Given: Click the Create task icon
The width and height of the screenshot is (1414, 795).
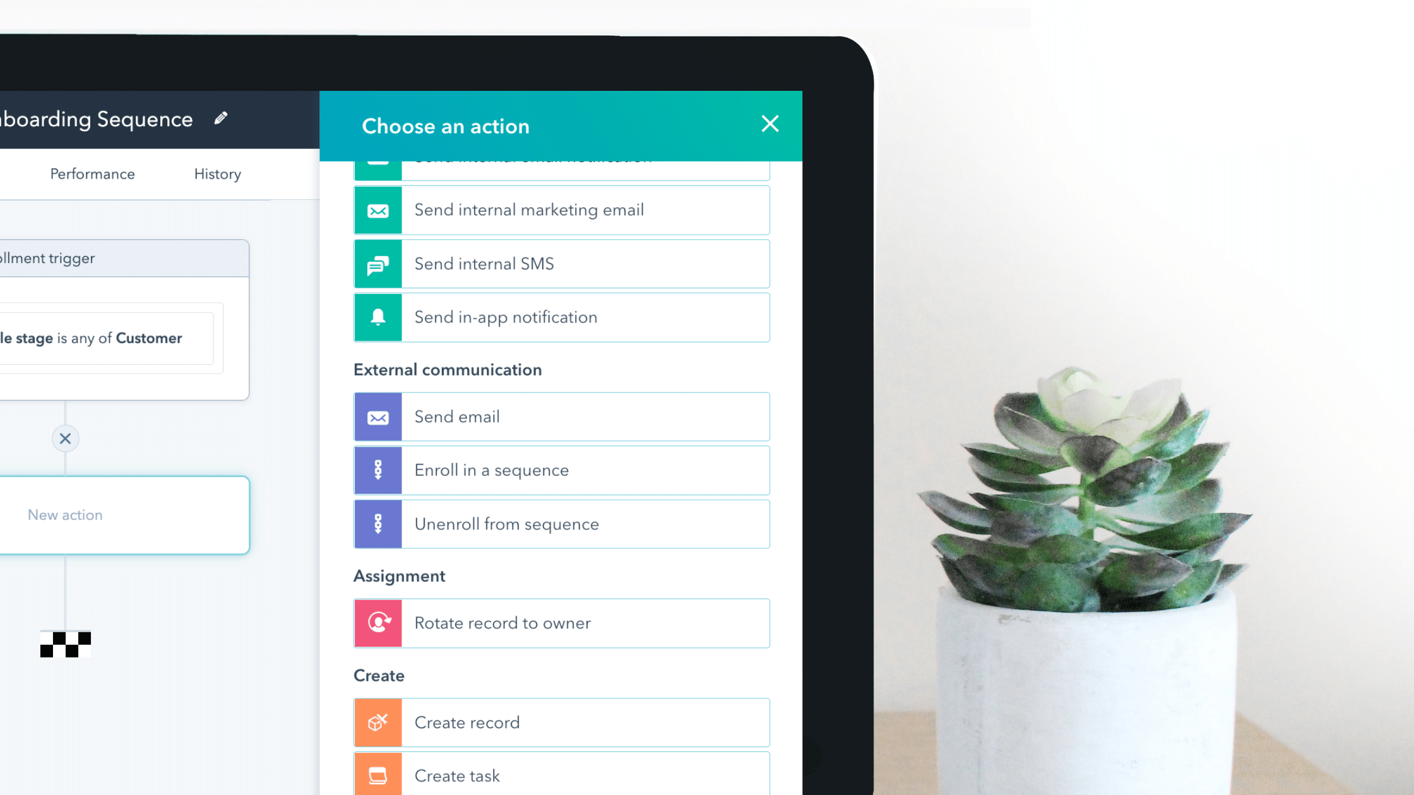Looking at the screenshot, I should tap(377, 775).
